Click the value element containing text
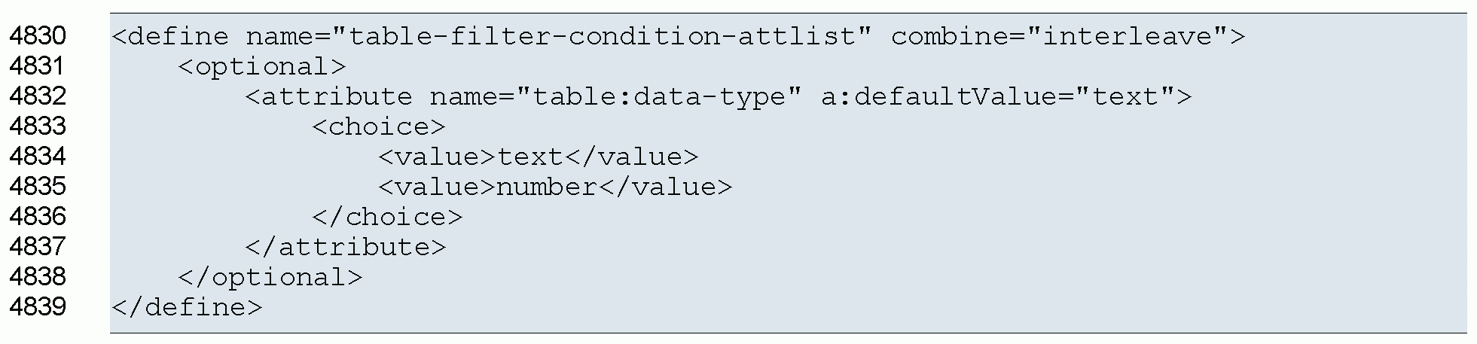Screen dimensions: 1477x344 coord(539,157)
